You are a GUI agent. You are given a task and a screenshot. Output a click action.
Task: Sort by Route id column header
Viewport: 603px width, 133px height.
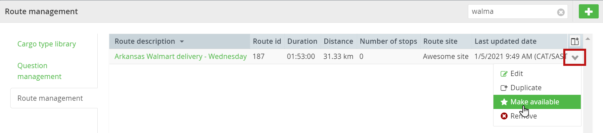pos(267,41)
